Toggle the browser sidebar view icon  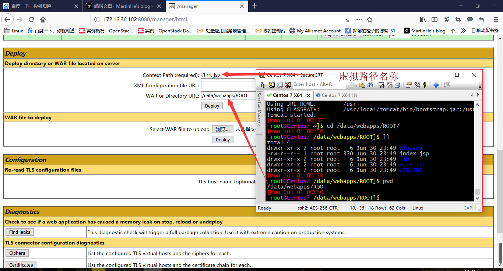435,20
